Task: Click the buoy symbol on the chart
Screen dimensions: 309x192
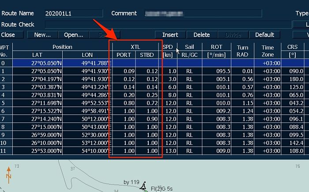Action: (x=143, y=187)
